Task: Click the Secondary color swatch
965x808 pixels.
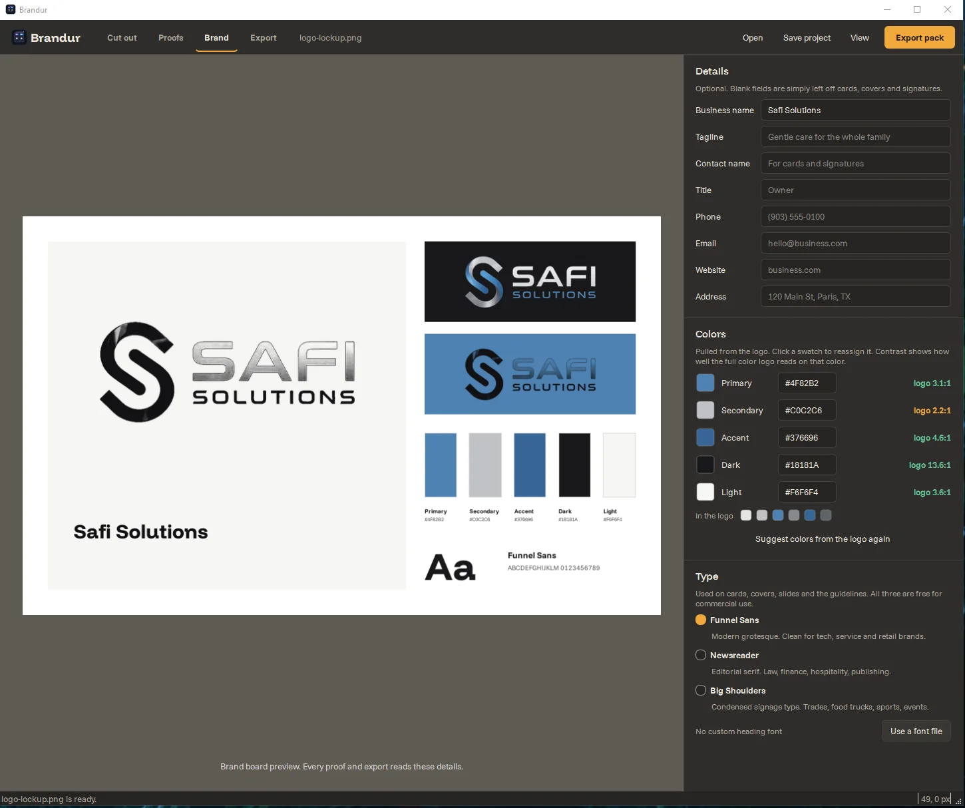Action: coord(705,410)
